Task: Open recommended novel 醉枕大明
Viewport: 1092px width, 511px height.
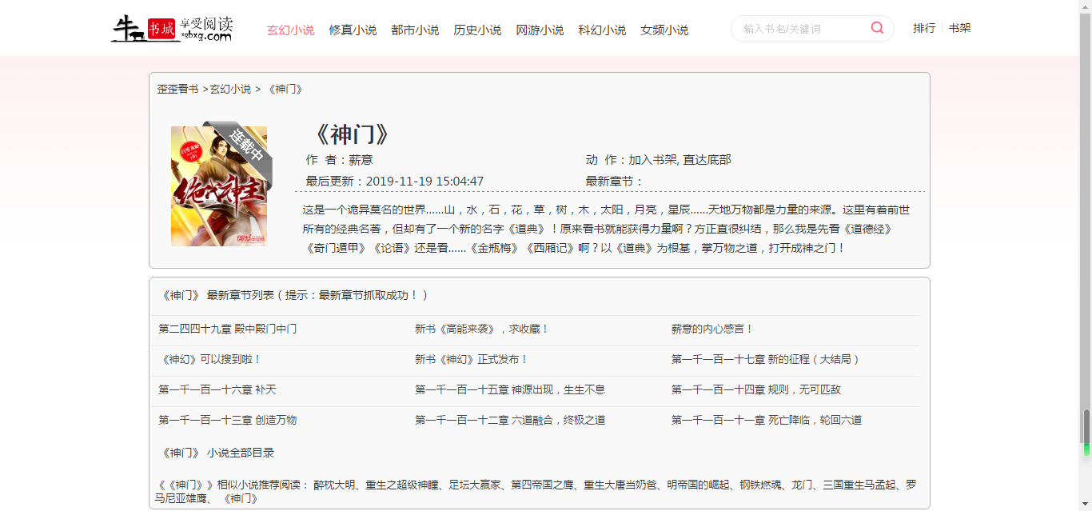Action: pos(334,485)
